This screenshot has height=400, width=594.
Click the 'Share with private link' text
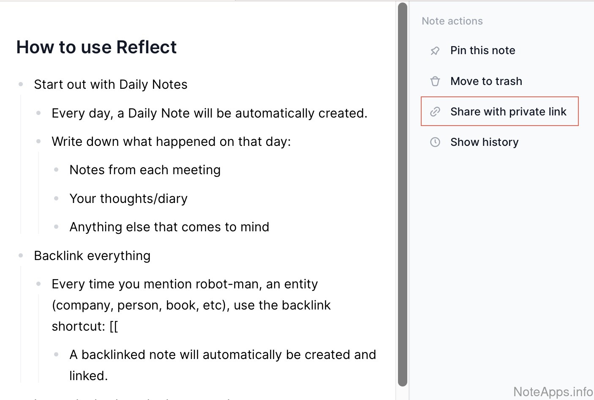(508, 112)
